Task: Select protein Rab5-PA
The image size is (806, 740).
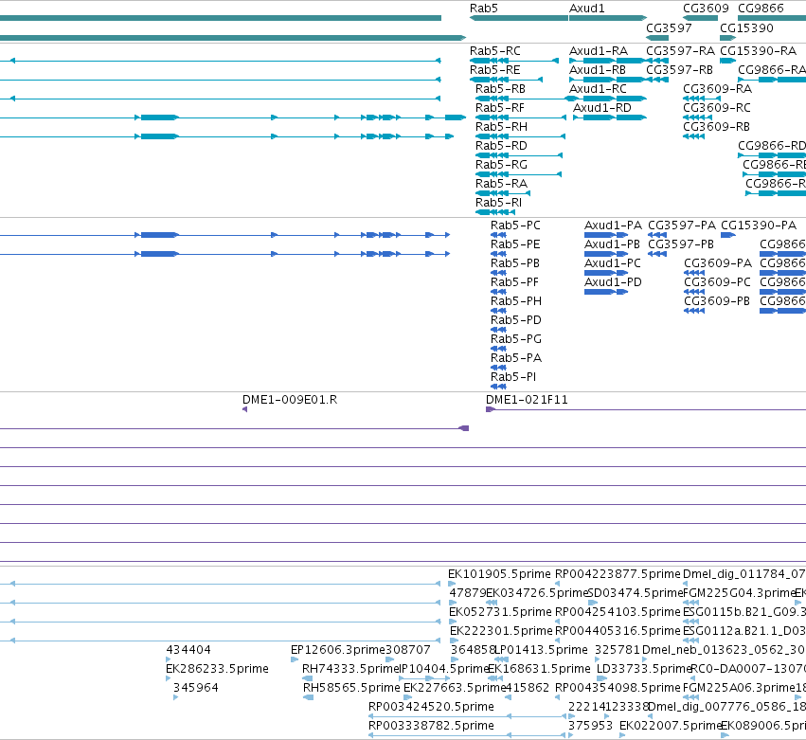Action: pos(516,359)
